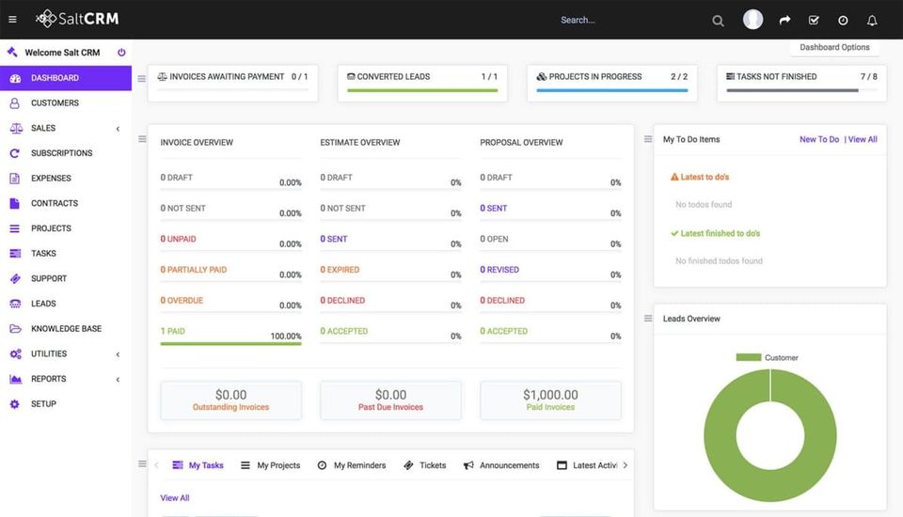Click the 0 REVISED proposal link

(499, 270)
